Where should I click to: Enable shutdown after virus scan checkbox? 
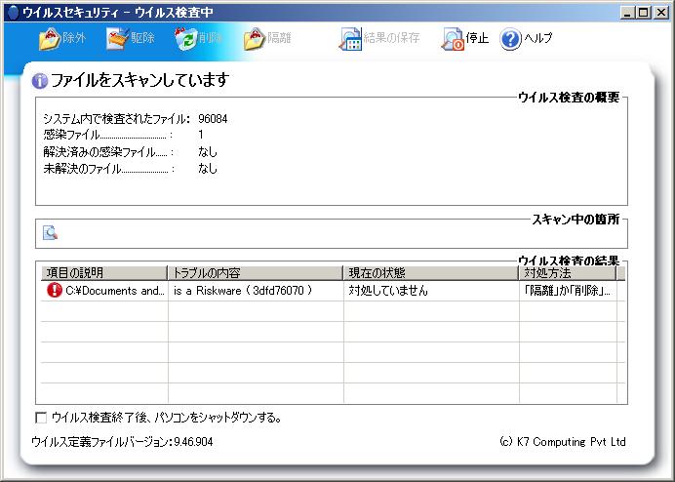(41, 418)
